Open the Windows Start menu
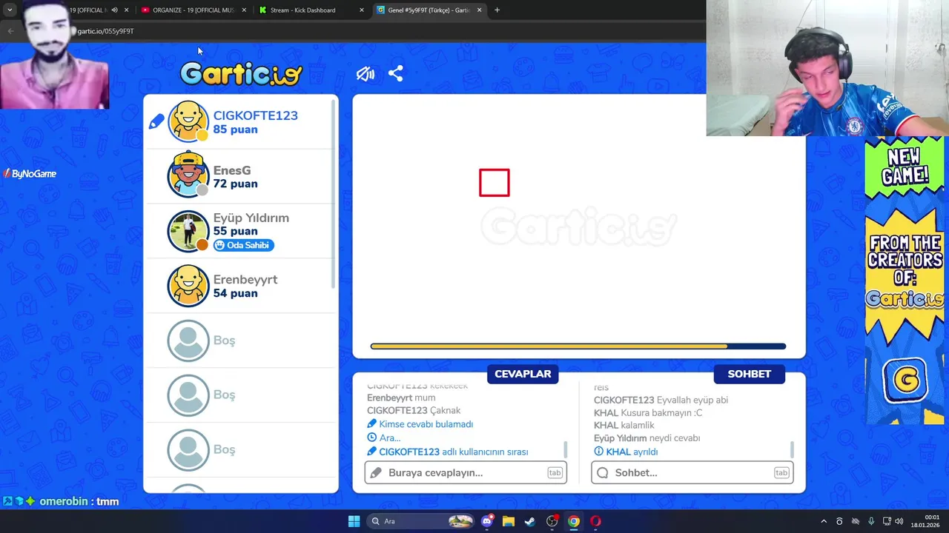This screenshot has height=533, width=949. coord(354,521)
